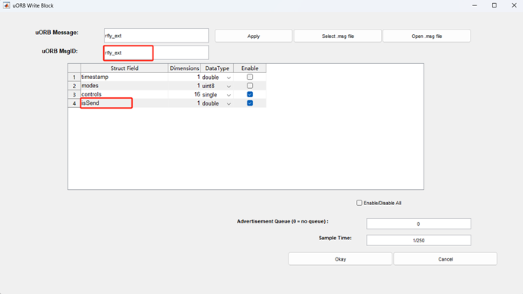This screenshot has width=523, height=294.
Task: Open the controls DataType dropdown
Action: 228,95
